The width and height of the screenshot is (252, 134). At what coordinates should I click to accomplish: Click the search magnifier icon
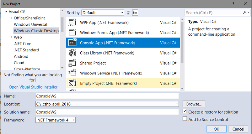244,13
